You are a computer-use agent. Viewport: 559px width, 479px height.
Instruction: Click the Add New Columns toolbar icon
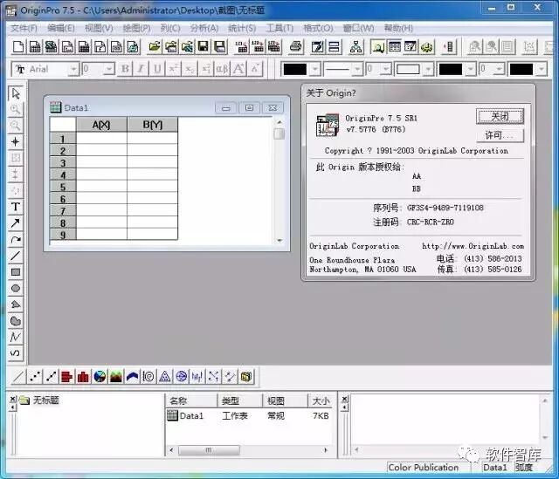pos(449,46)
